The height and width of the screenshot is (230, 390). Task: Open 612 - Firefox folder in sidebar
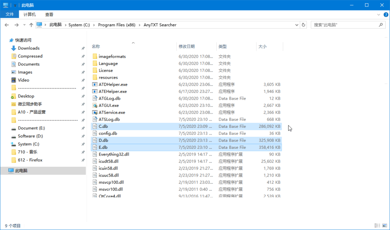point(30,160)
